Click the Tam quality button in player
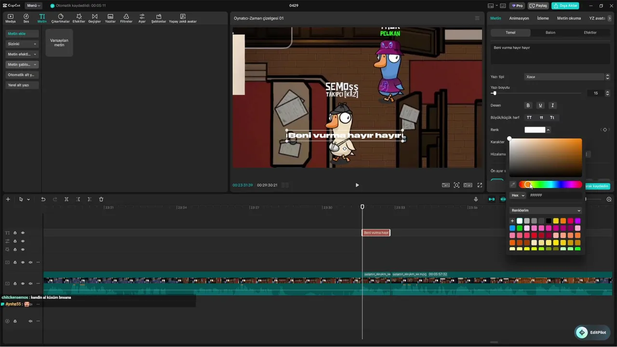 tap(446, 185)
